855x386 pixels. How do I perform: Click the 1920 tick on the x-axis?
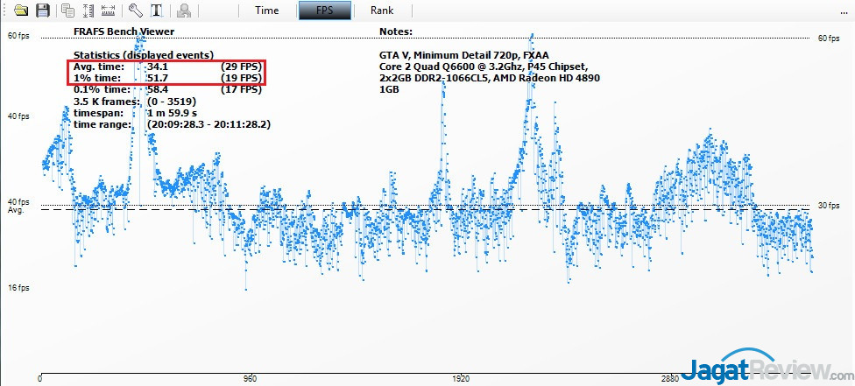462,380
